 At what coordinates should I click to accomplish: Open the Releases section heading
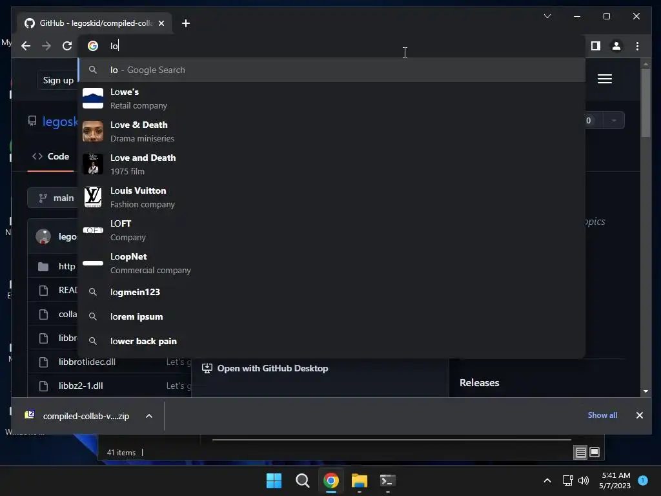coord(480,382)
